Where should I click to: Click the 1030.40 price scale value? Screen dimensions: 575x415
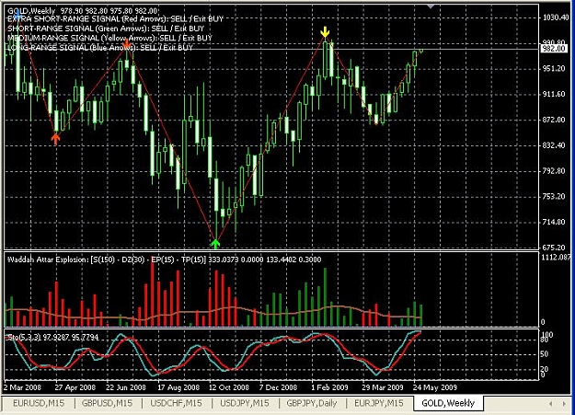556,17
